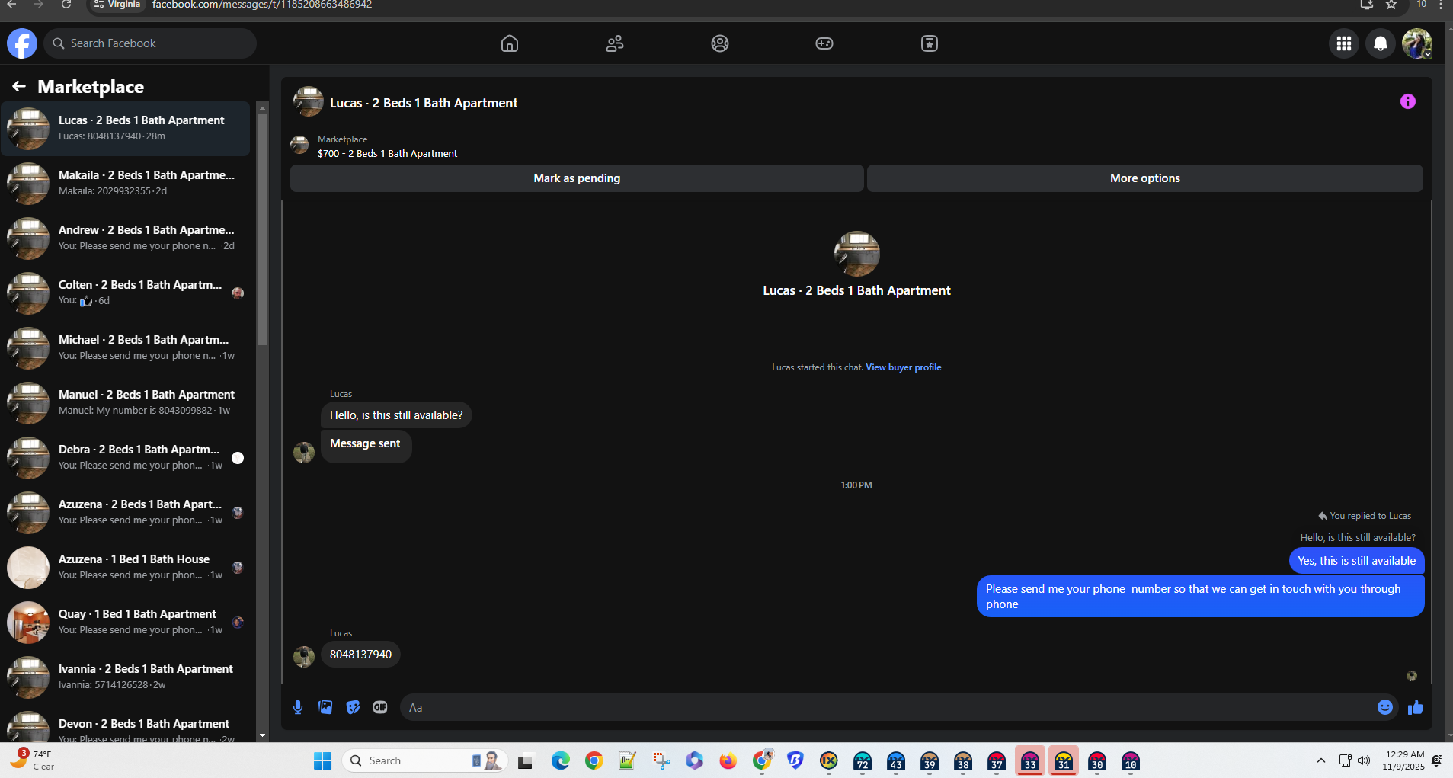Screen dimensions: 1453x778
Task: Show hidden system tray icons
Action: pyautogui.click(x=1321, y=760)
